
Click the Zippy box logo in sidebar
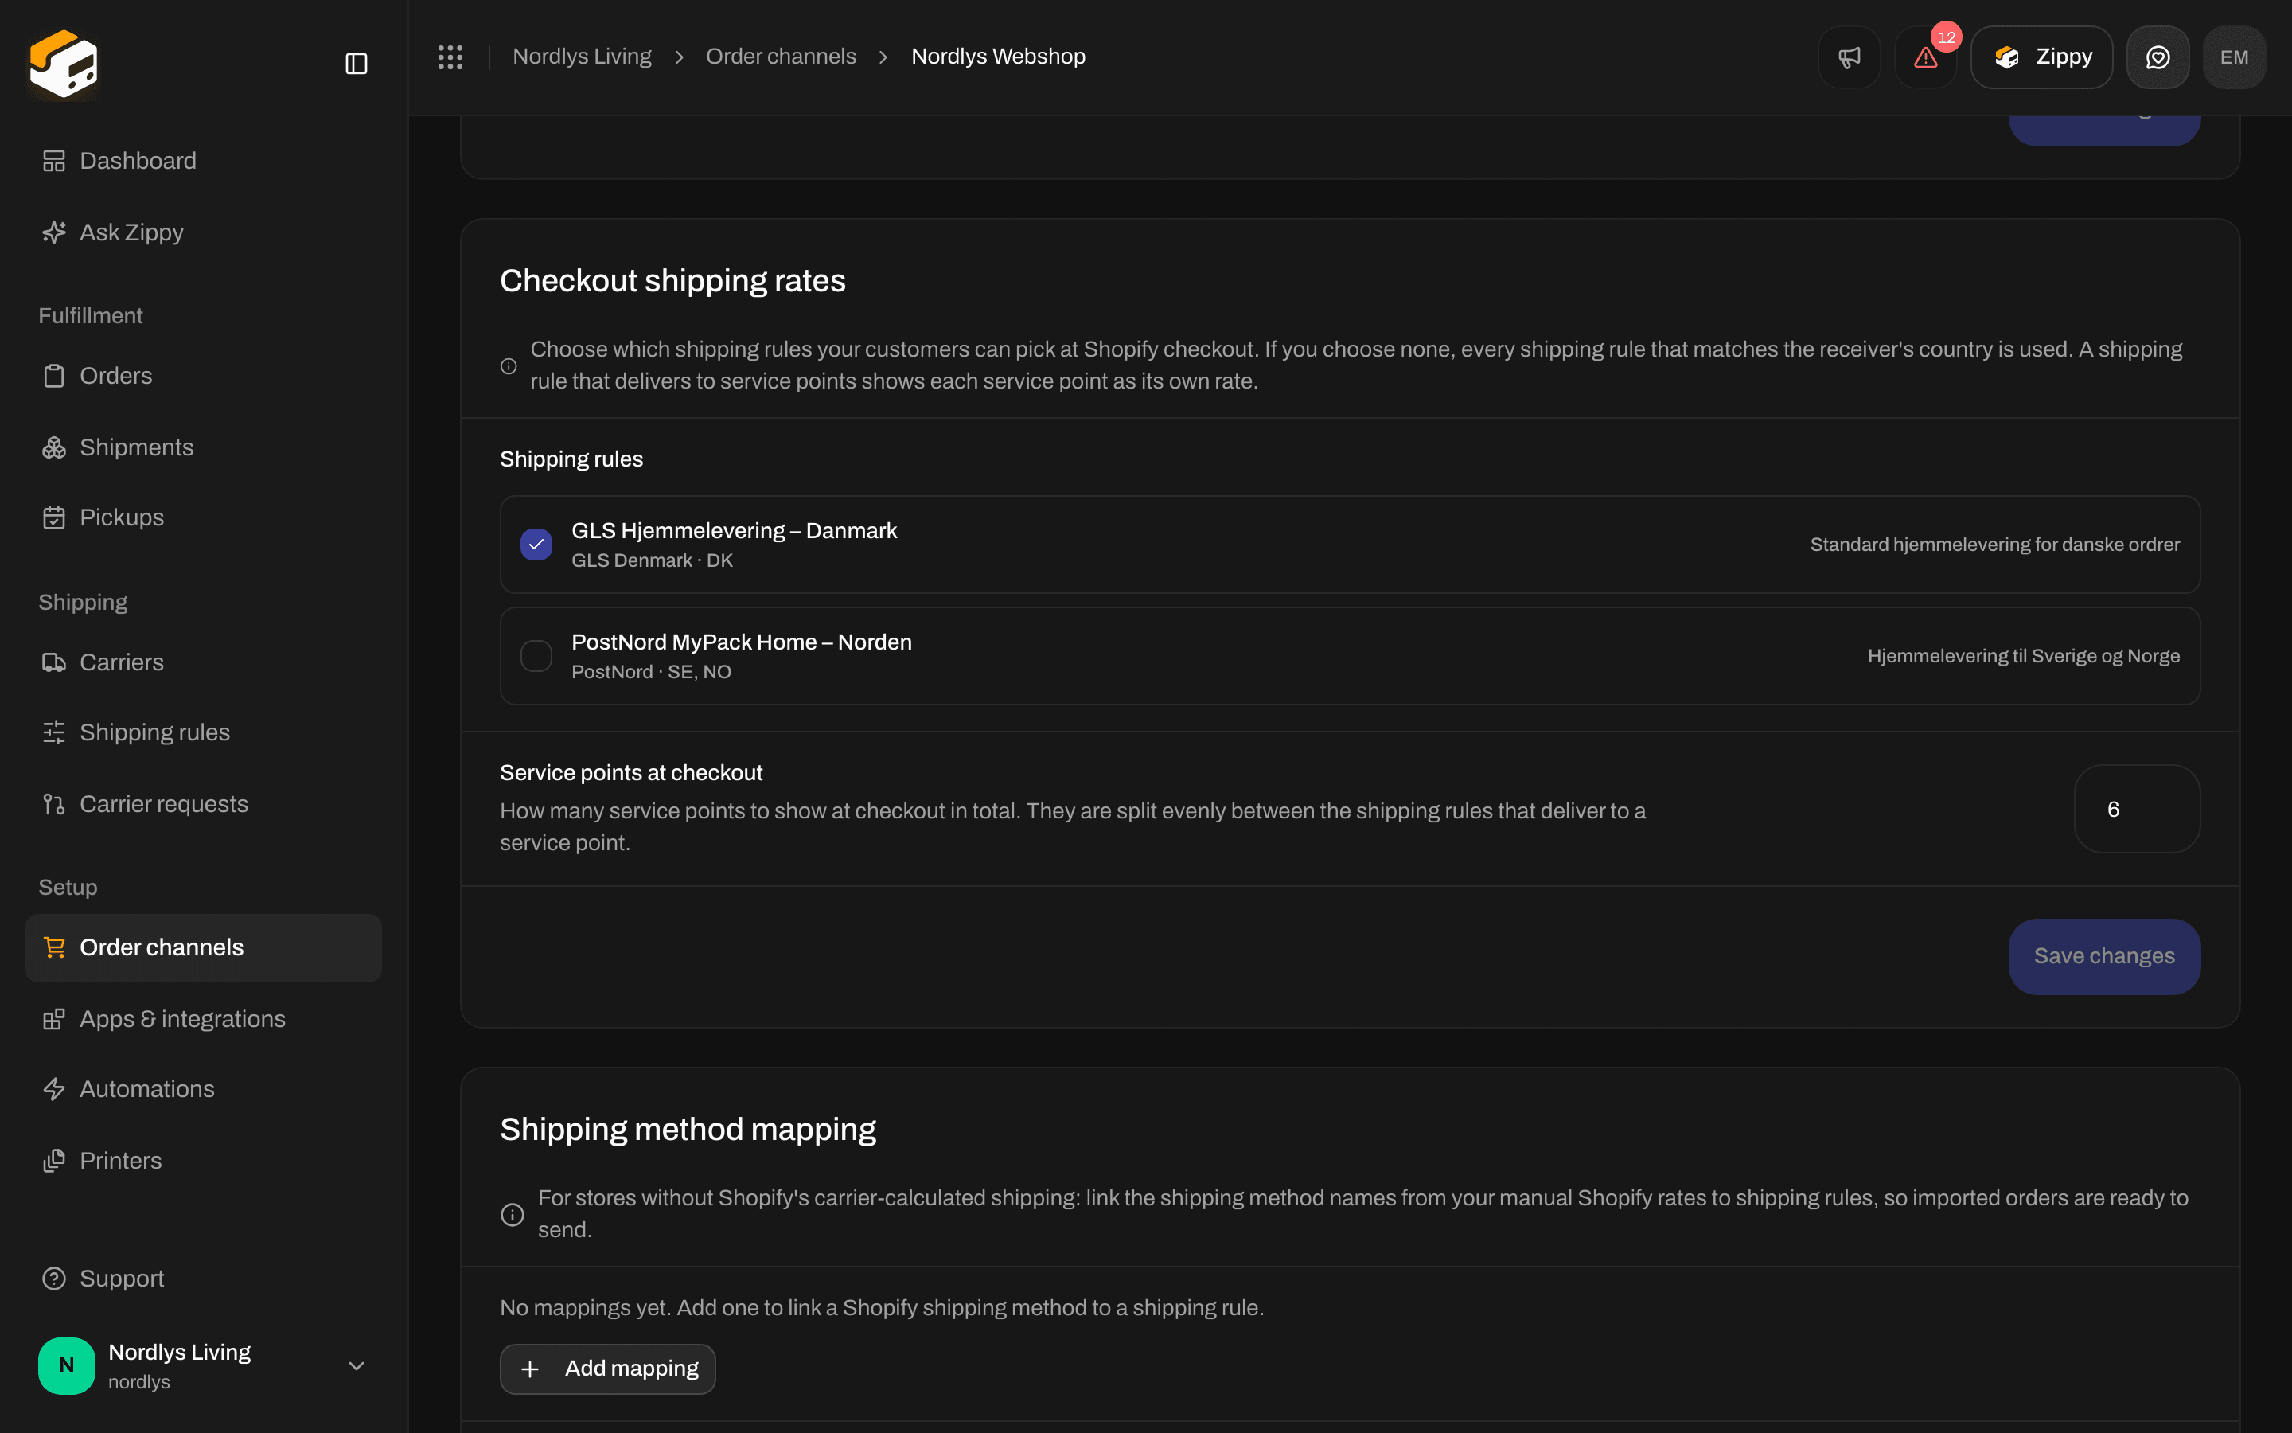[x=64, y=63]
